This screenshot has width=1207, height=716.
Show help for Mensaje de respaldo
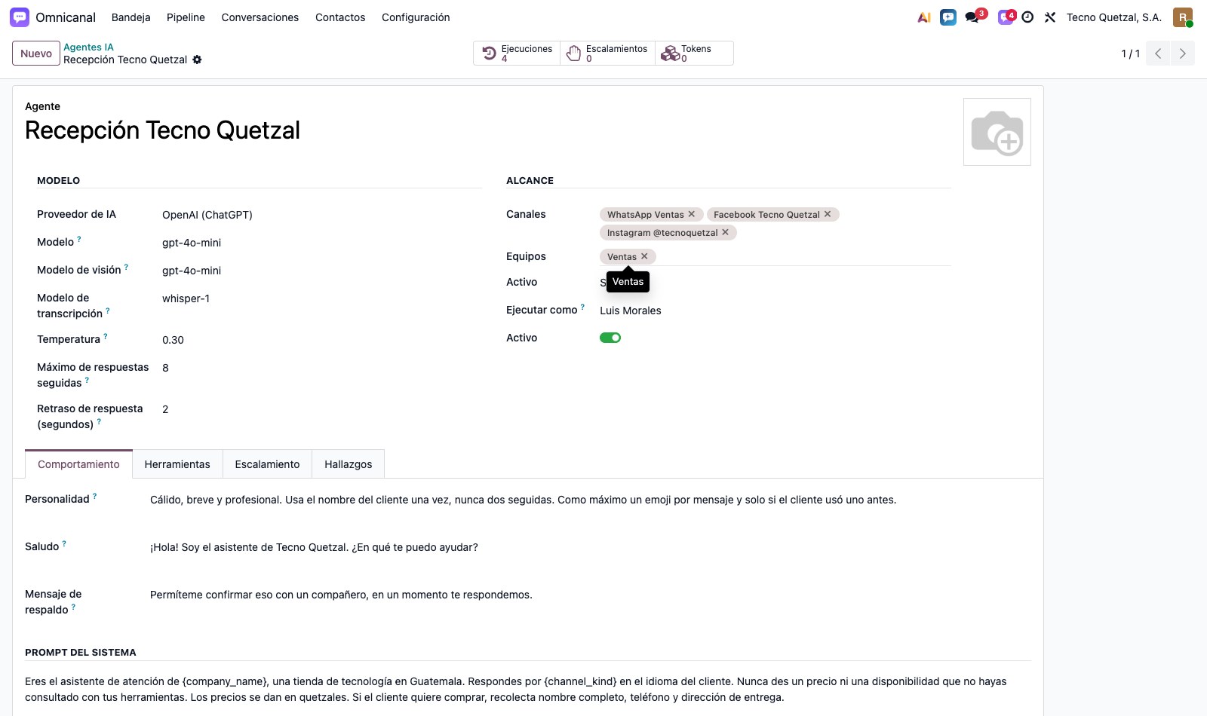pos(73,607)
